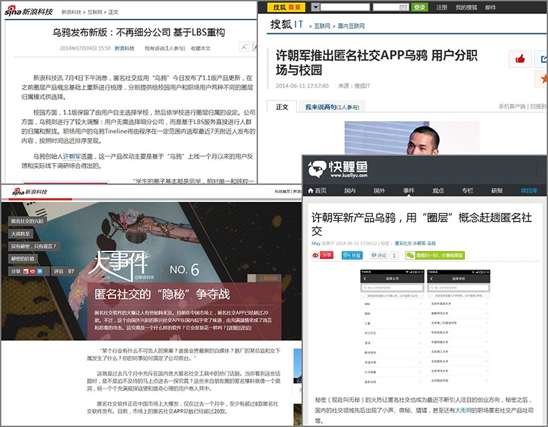This screenshot has width=548, height=427.
Task: Click the 新浪科技 source link beside the article date
Action: (x=124, y=48)
